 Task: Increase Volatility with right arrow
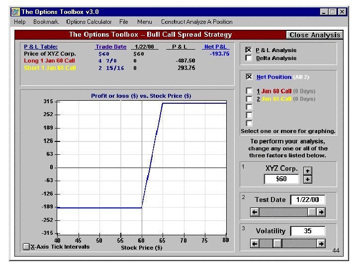(x=321, y=244)
